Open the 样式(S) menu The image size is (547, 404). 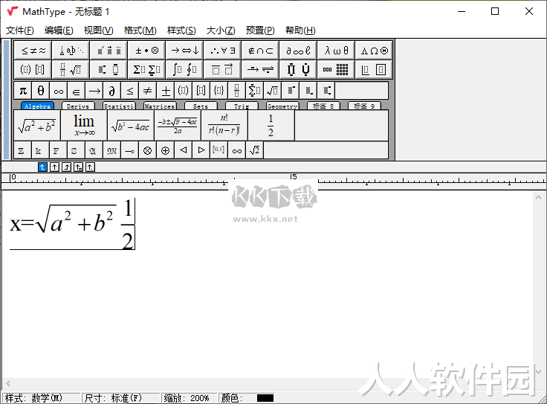pyautogui.click(x=181, y=31)
